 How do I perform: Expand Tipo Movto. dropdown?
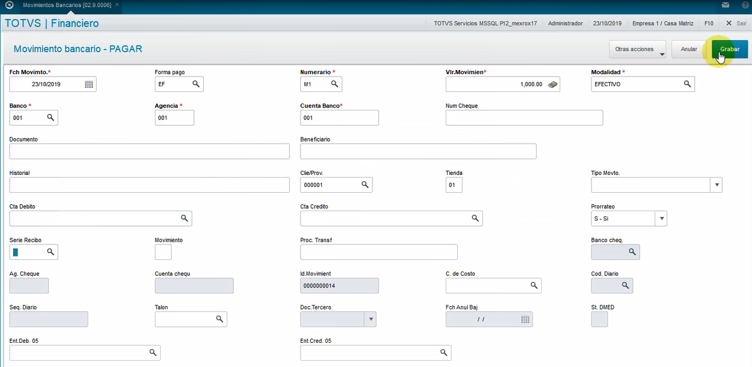(717, 185)
